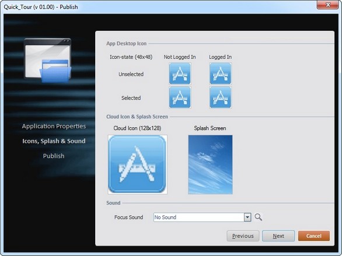The width and height of the screenshot is (342, 256).
Task: Click the Selected Not Logged In icon
Action: 180,97
